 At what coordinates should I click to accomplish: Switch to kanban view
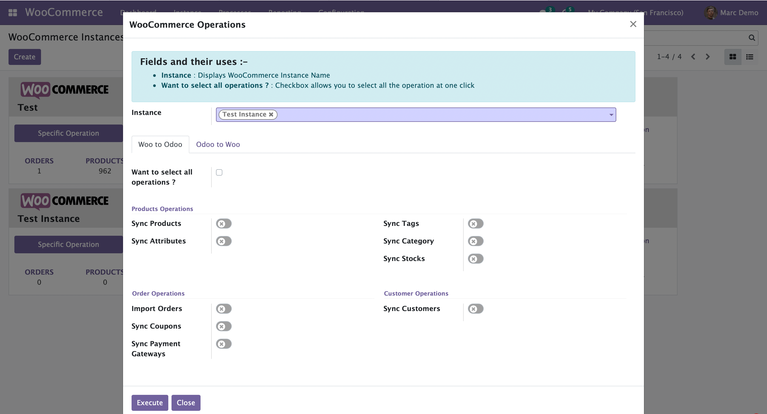click(x=732, y=57)
